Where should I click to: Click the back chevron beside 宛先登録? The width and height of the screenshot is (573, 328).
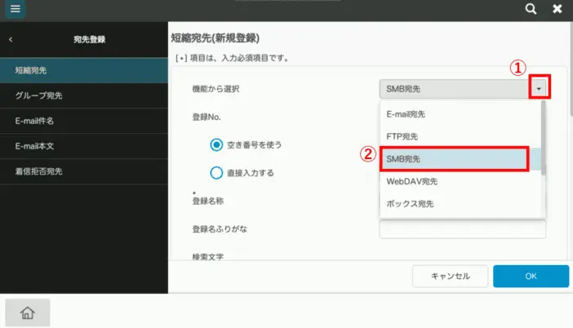click(x=11, y=39)
